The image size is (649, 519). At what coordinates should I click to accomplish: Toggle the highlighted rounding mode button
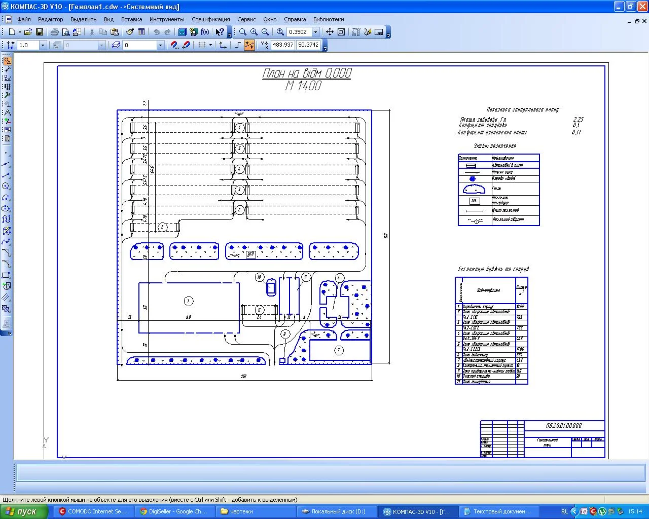pos(249,45)
